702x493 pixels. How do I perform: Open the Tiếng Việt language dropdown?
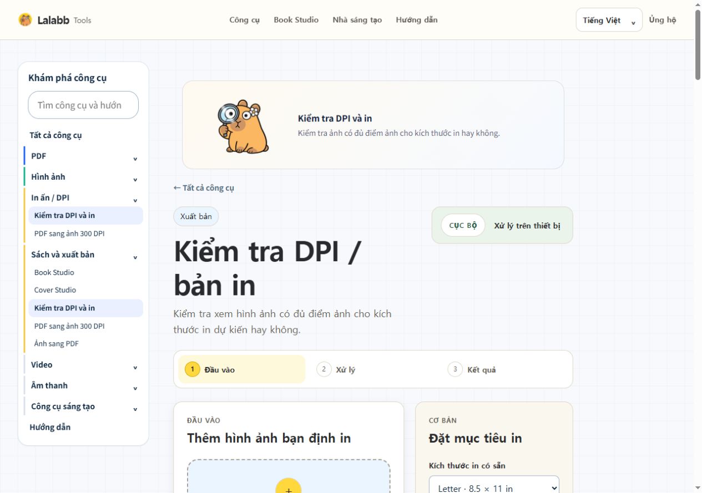[x=609, y=20]
